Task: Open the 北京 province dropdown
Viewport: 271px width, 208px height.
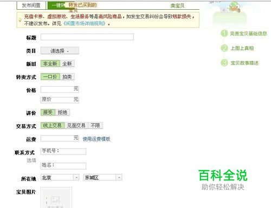Action: coord(60,178)
